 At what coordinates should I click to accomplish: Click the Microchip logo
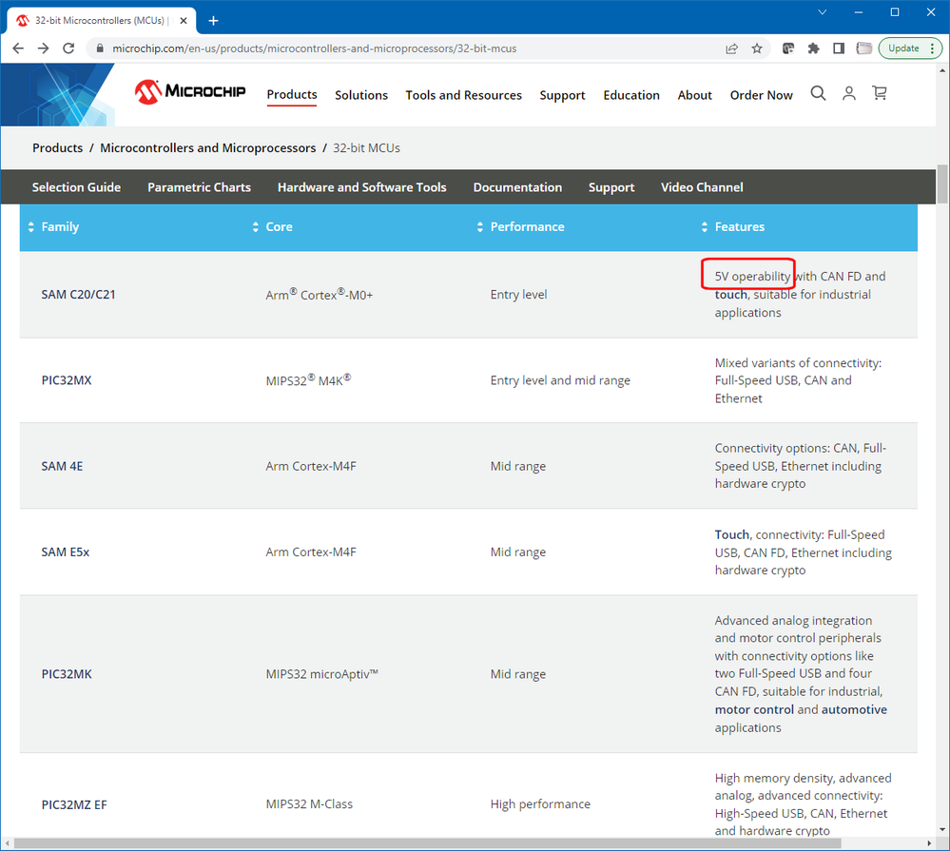coord(189,92)
